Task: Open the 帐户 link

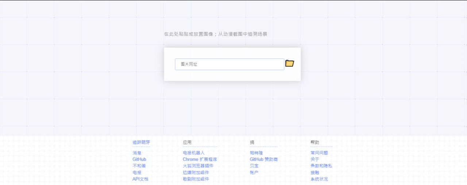Action: 254,173
